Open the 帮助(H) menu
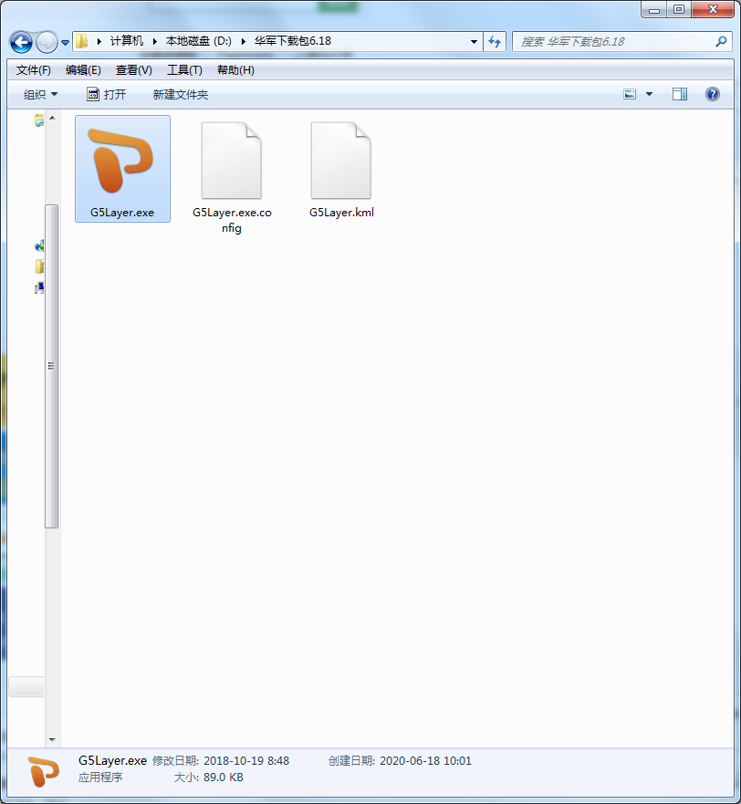The width and height of the screenshot is (741, 804). tap(235, 70)
